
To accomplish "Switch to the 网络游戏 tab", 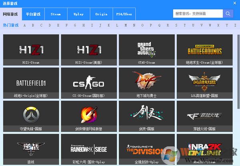I will pyautogui.click(x=10, y=14).
